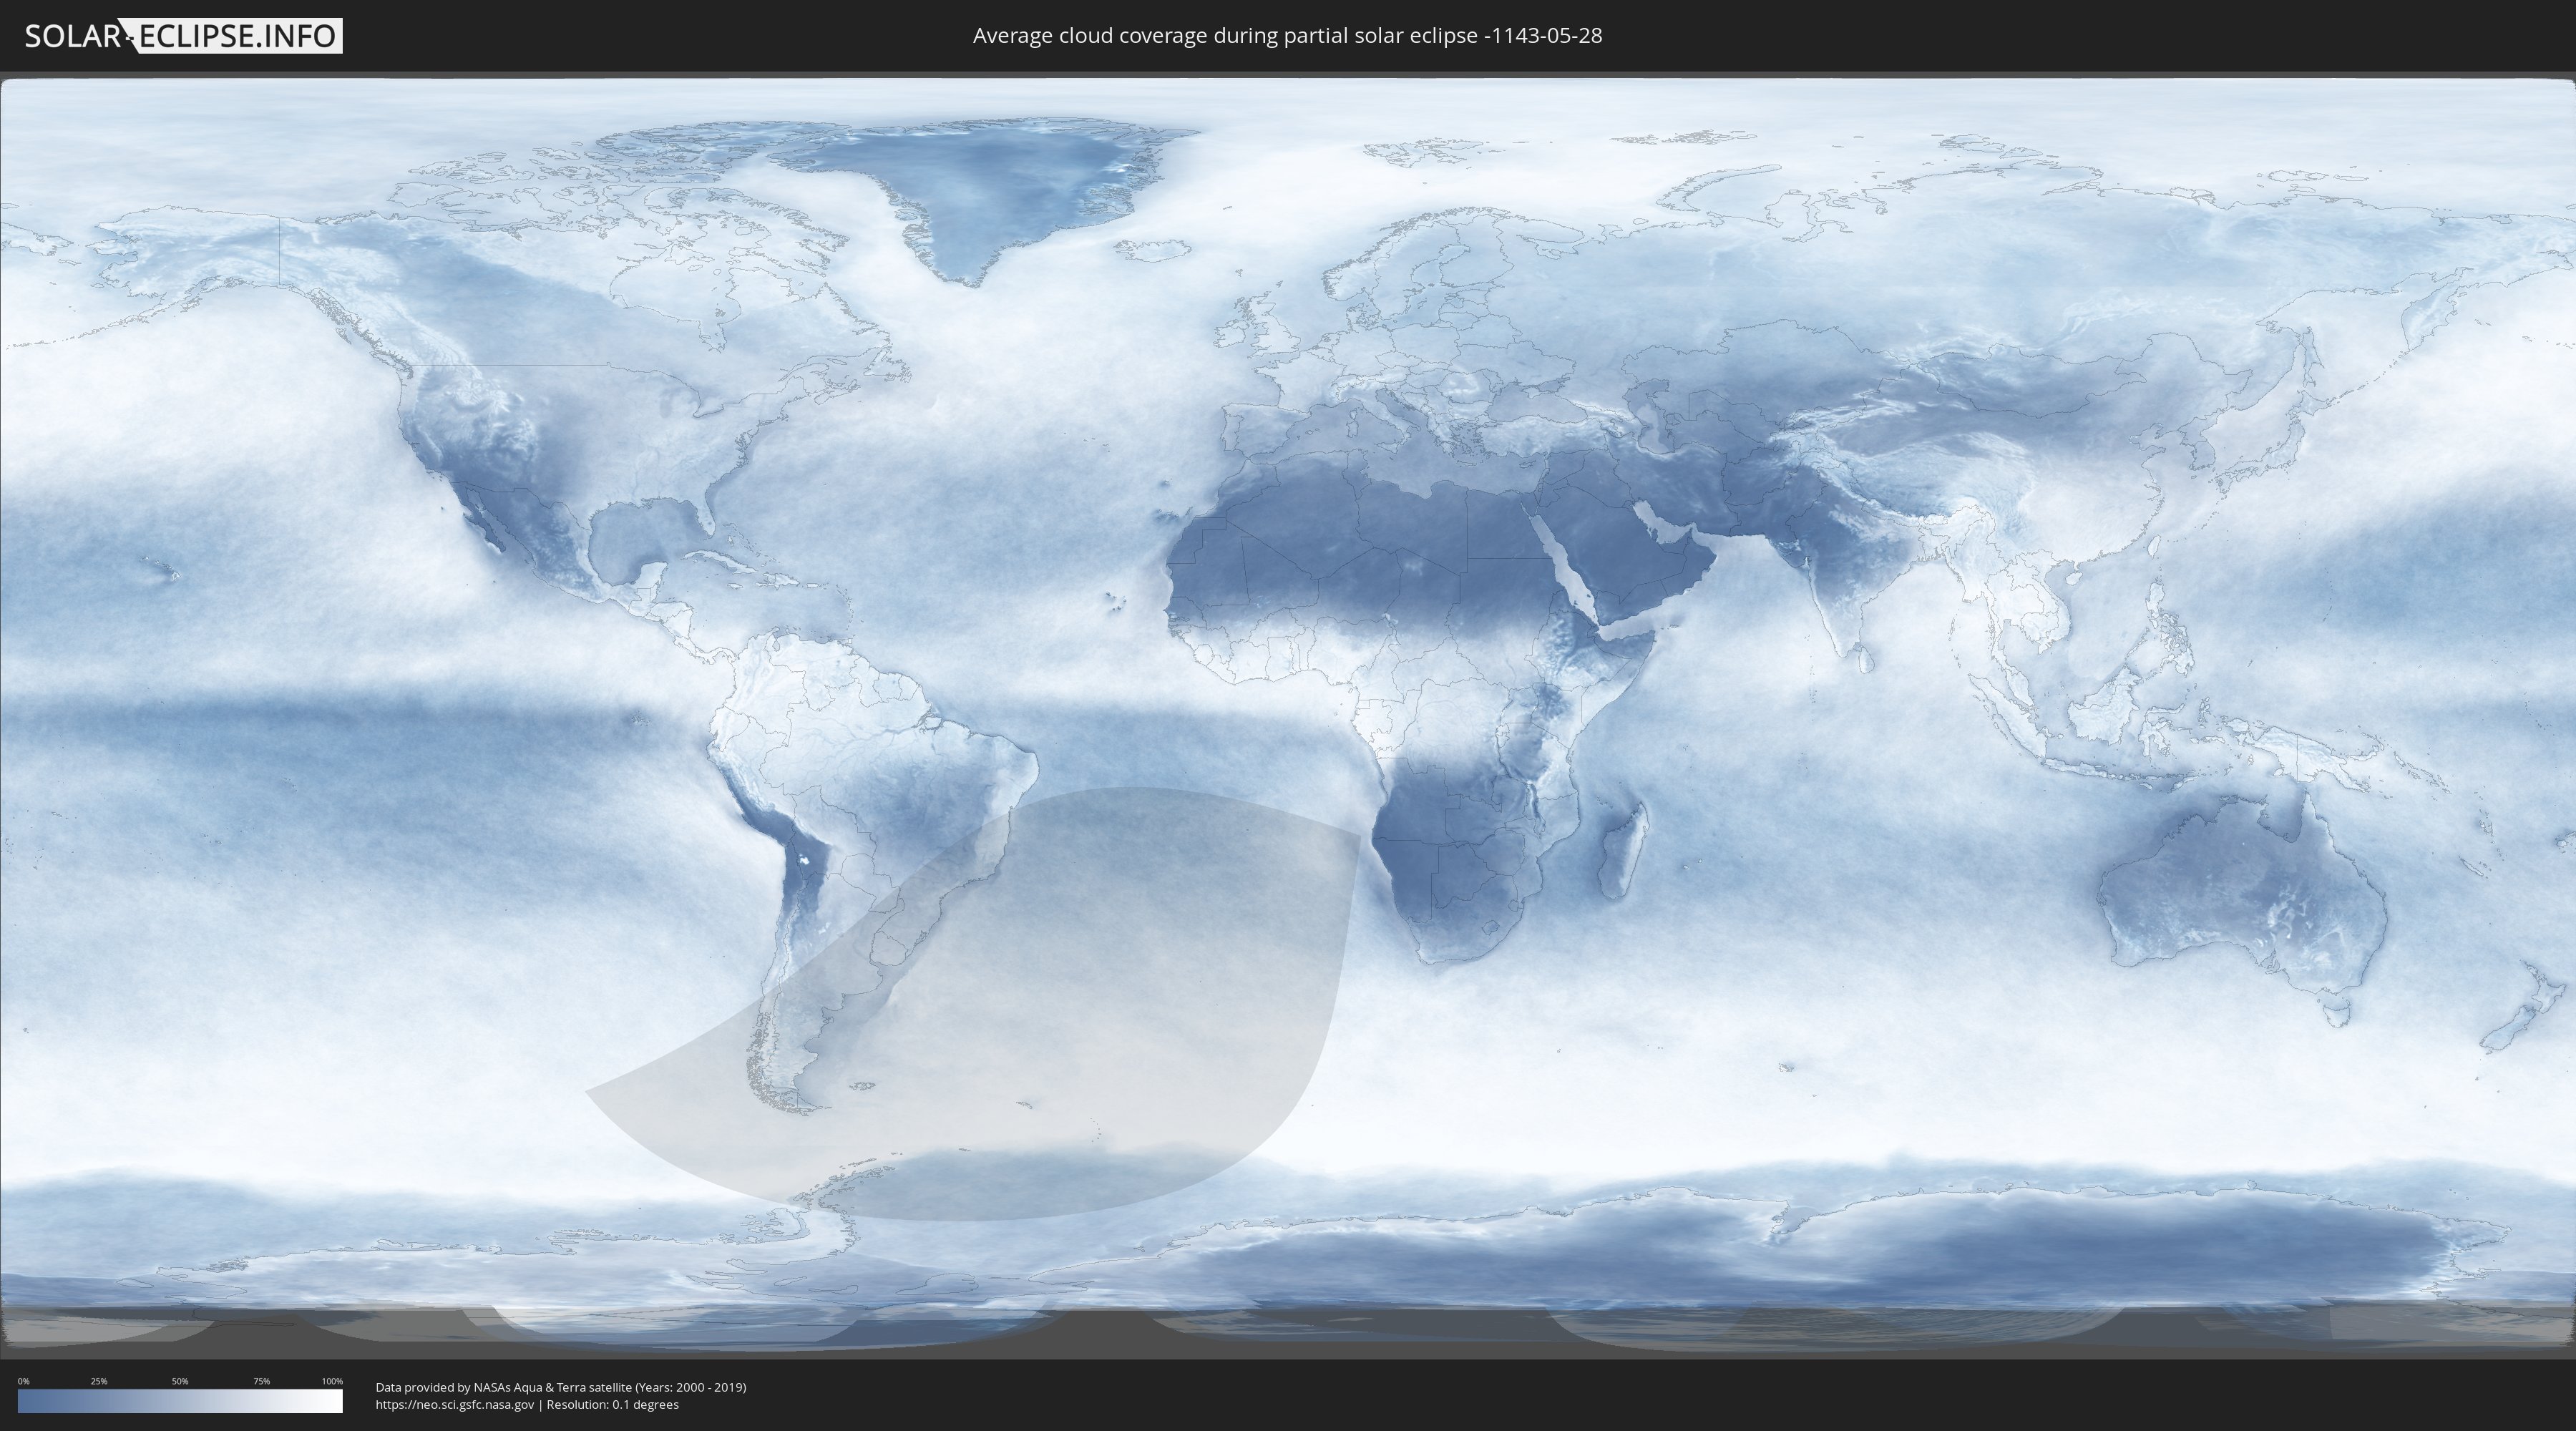
Task: Open the https://neo.sci.gsfc.nasa.gov link
Action: tap(455, 1404)
